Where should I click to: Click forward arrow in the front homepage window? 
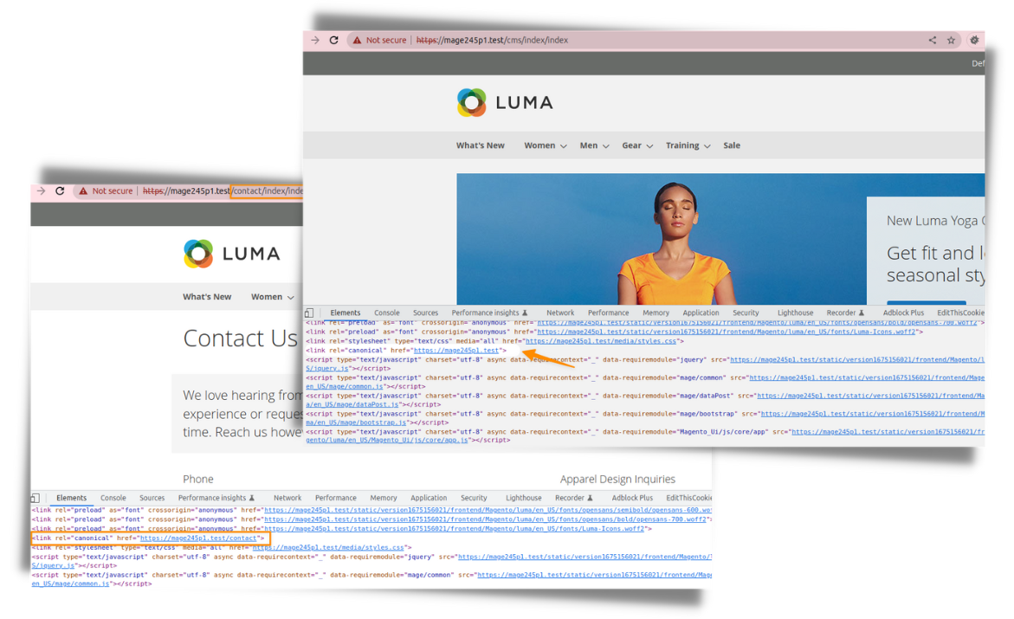pyautogui.click(x=315, y=40)
